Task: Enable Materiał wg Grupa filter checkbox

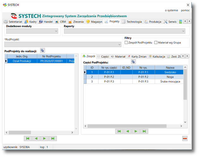Action: point(156,42)
